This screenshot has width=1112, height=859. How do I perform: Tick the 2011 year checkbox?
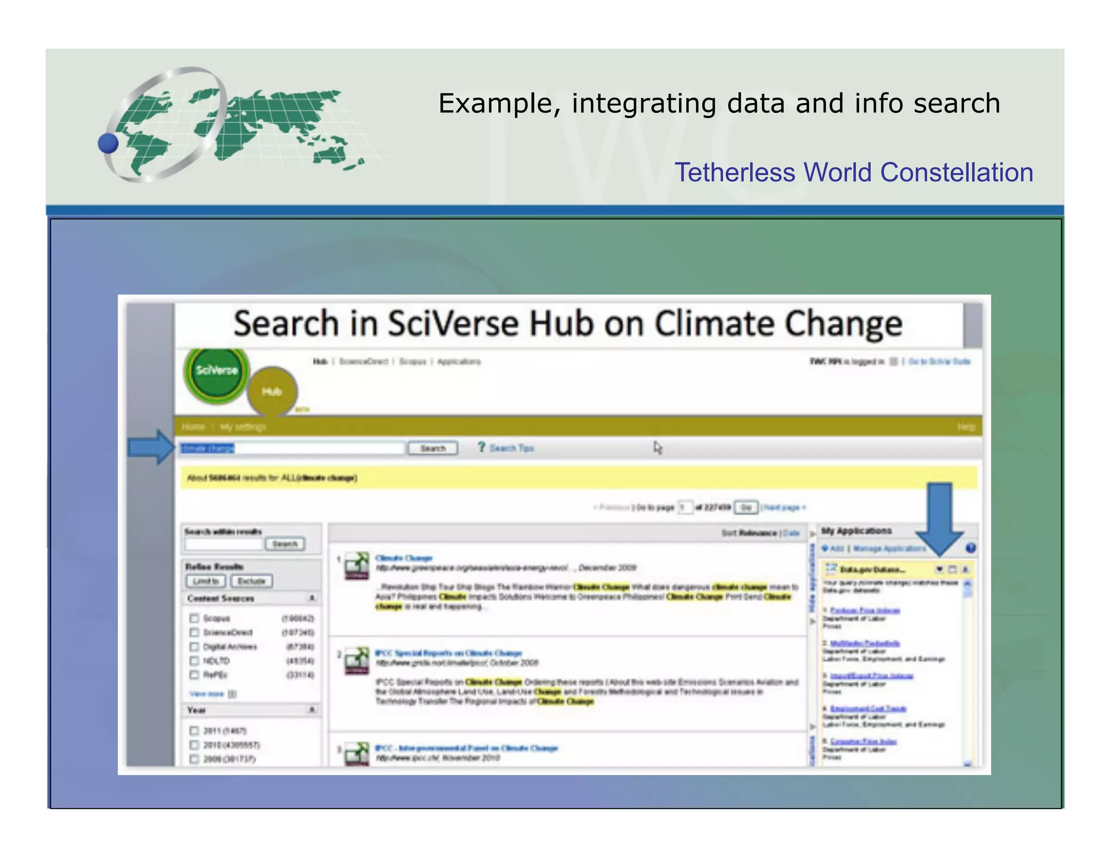pyautogui.click(x=194, y=730)
